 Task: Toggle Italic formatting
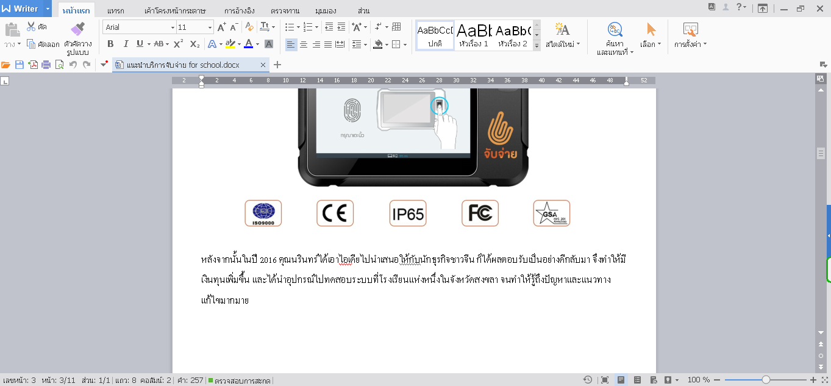[x=126, y=44]
